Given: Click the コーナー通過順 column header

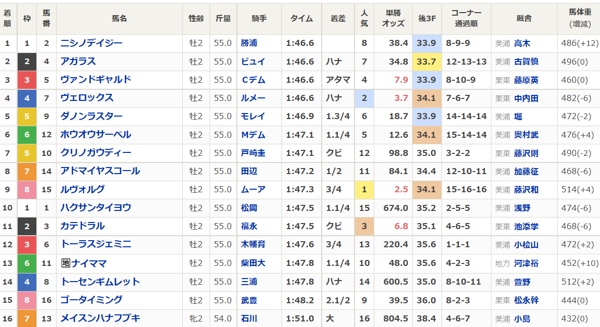Looking at the screenshot, I should pyautogui.click(x=466, y=18).
